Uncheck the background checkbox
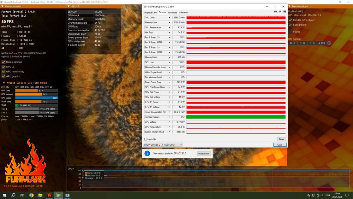This screenshot has width=353, height=199. point(291,25)
